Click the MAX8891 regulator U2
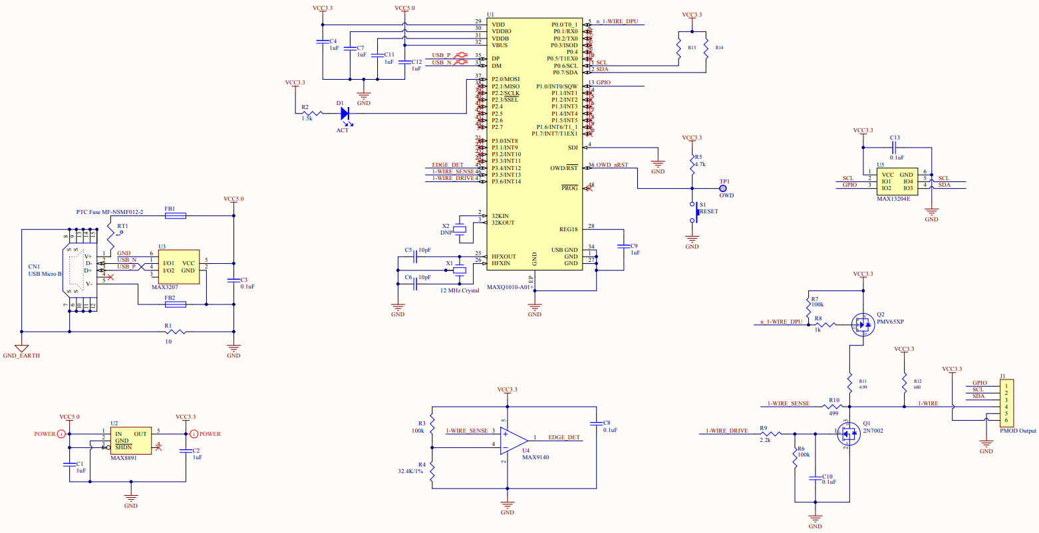This screenshot has height=533, width=1039. pyautogui.click(x=132, y=439)
